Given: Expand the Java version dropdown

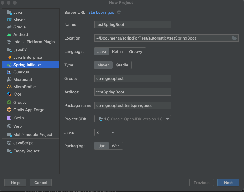Looking at the screenshot, I should [105, 133].
